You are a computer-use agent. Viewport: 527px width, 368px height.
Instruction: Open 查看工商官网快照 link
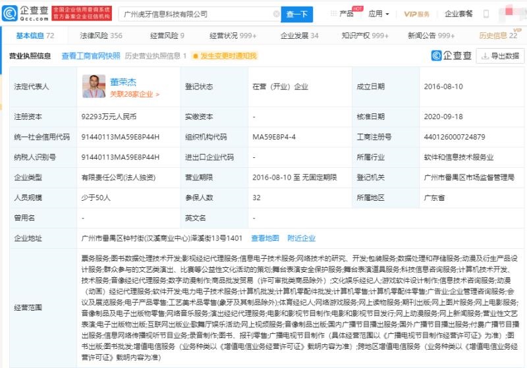[x=91, y=56]
